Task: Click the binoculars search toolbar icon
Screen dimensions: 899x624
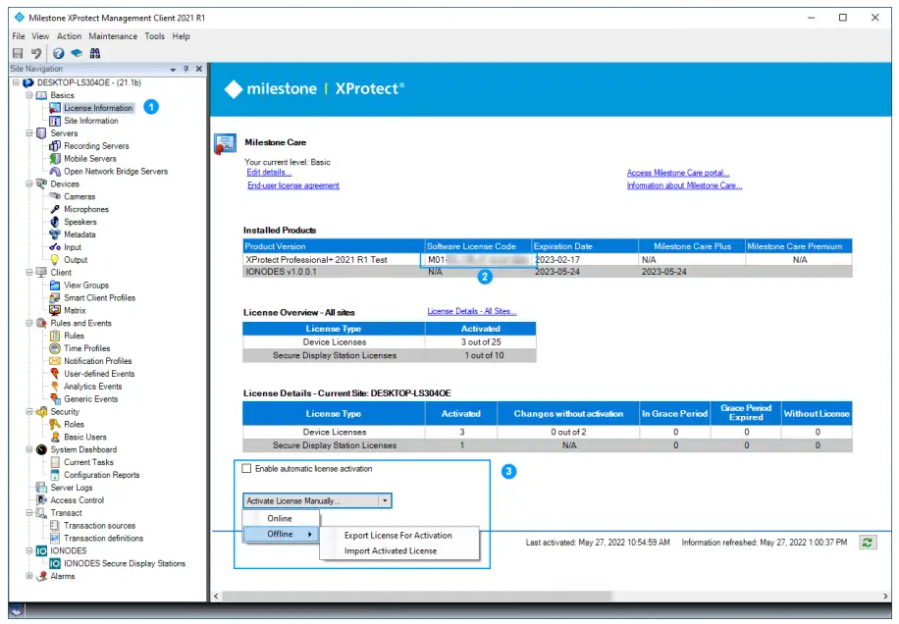Action: coord(95,53)
